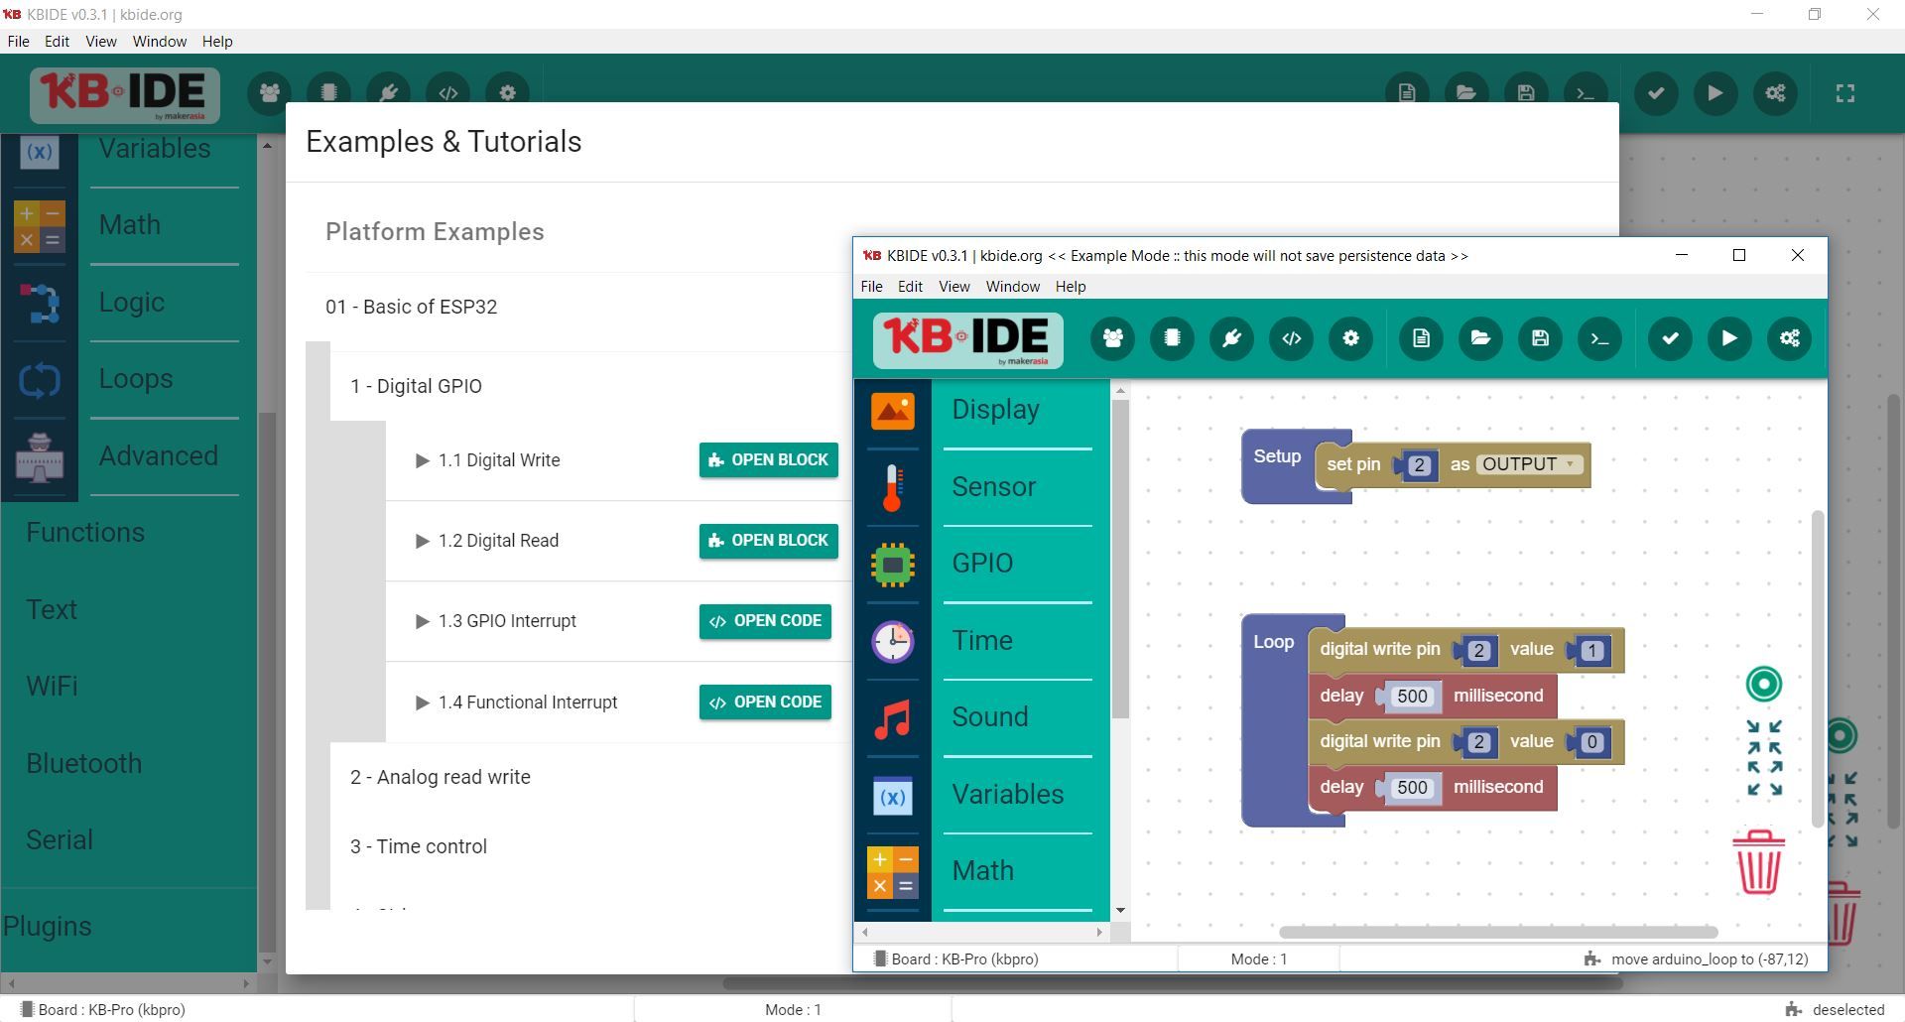Open File menu in the main window
This screenshot has height=1022, width=1905.
tap(18, 42)
